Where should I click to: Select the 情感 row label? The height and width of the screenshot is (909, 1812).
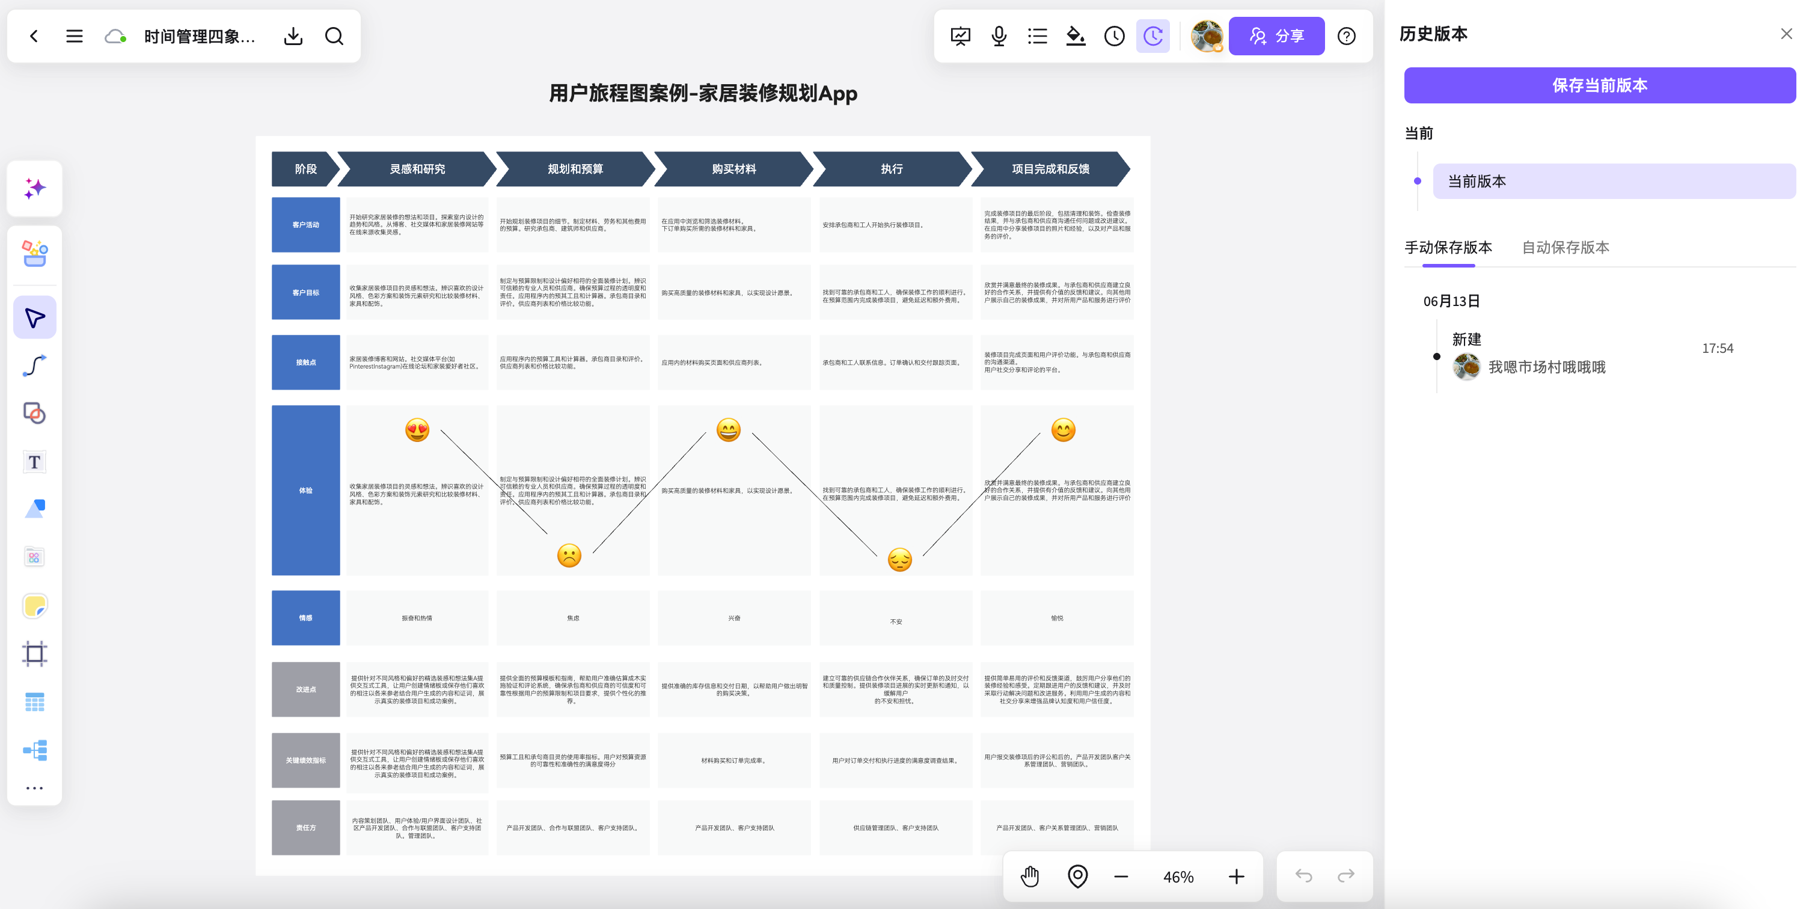(x=305, y=618)
